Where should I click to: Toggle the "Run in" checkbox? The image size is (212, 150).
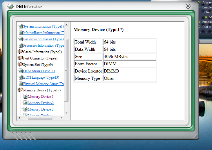tap(200, 27)
